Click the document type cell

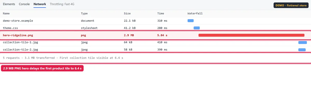88,20
